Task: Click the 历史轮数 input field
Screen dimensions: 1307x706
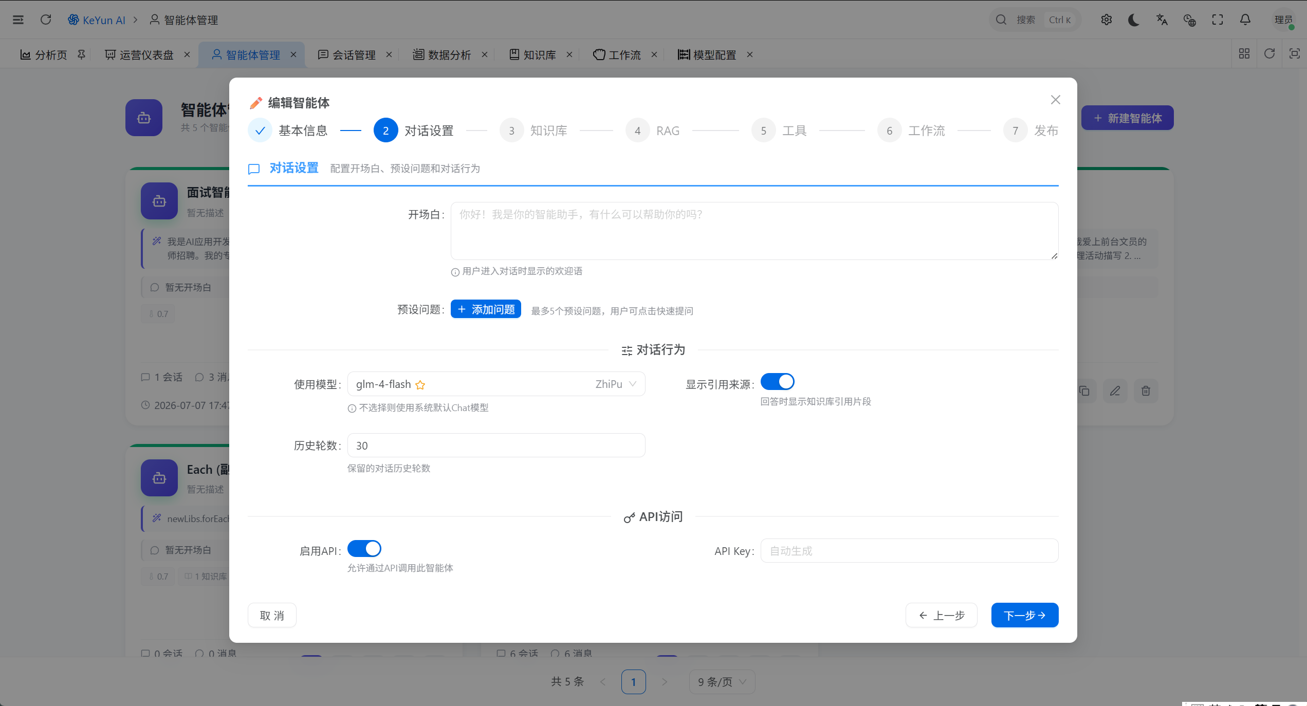Action: tap(496, 445)
